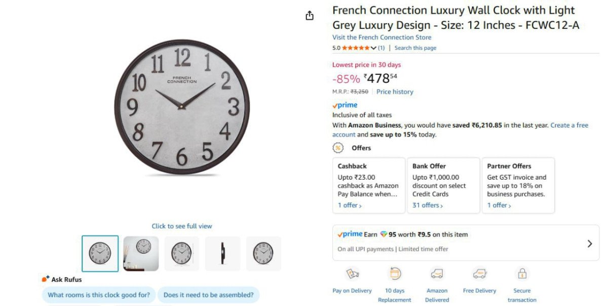This screenshot has width=608, height=306.
Task: Visit the French Connection Store
Action: 382,37
